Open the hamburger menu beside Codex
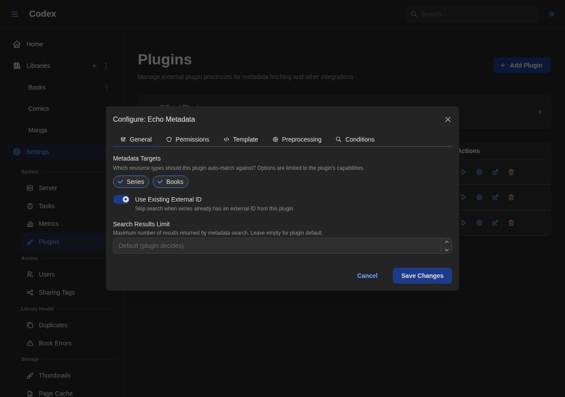 pos(14,14)
